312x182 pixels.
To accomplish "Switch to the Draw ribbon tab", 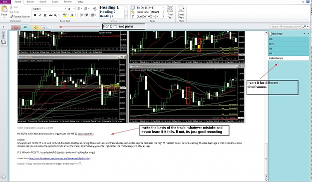I will (55, 1).
